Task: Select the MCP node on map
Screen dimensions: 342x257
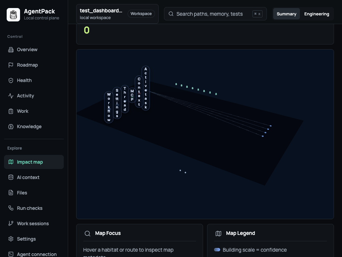Action: click(x=132, y=95)
